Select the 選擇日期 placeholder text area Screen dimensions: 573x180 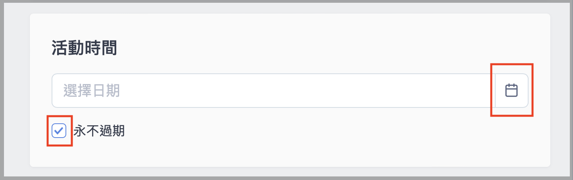(x=92, y=91)
